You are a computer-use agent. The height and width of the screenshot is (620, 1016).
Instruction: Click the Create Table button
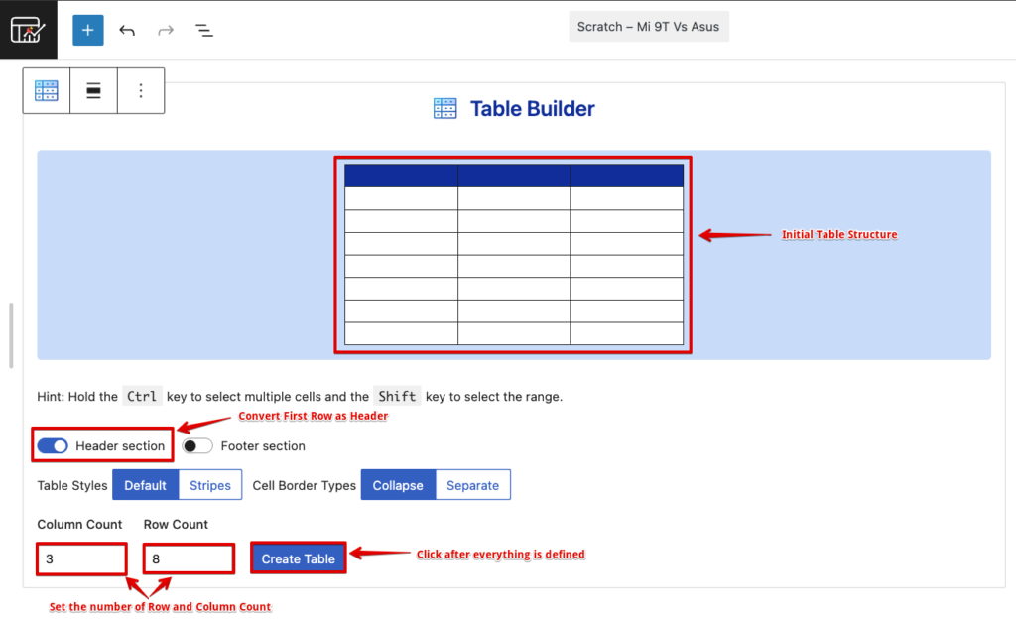point(298,558)
